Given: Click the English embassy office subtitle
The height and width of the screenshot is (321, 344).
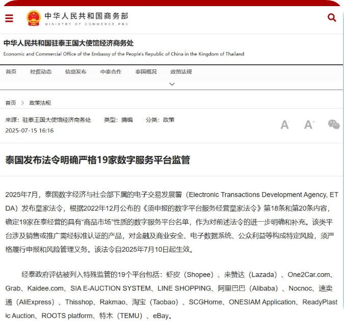Looking at the screenshot, I should tap(124, 54).
